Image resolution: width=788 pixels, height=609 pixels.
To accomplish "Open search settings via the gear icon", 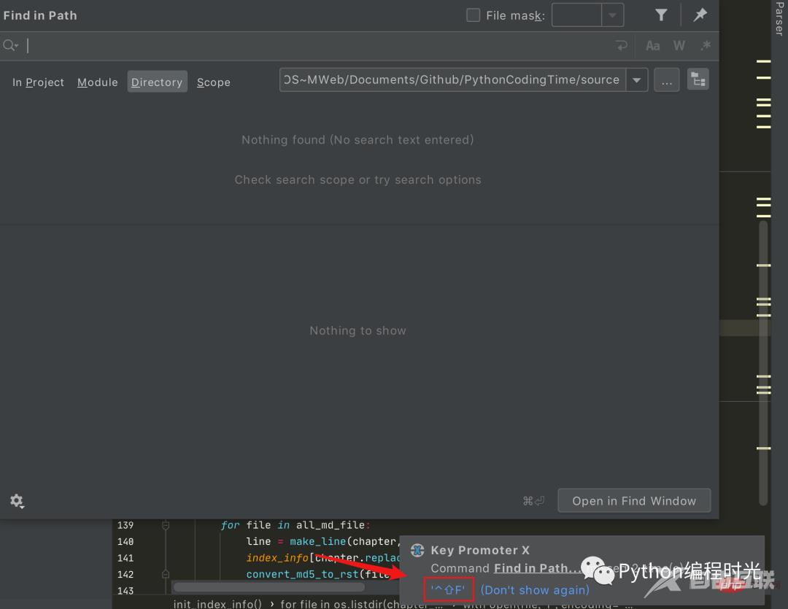I will coord(18,501).
